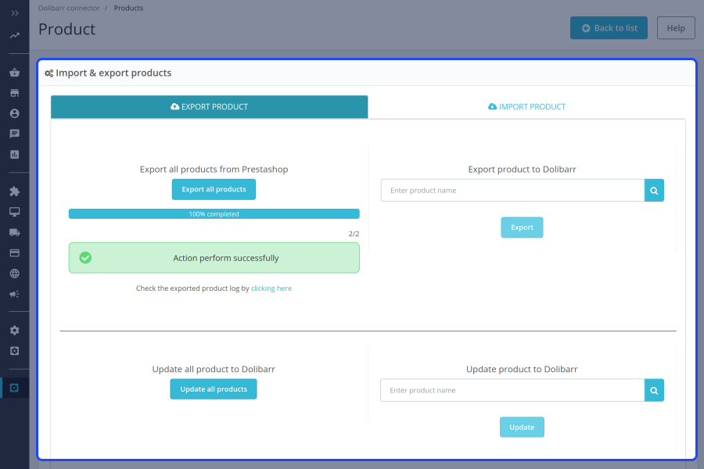Click the Export button

pyautogui.click(x=522, y=227)
